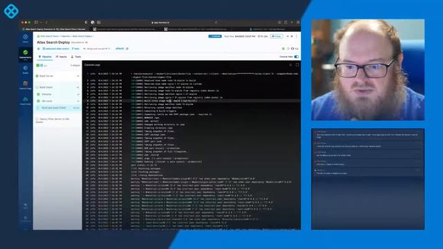Click the green check icon beside Initialize
443x249 pixels.
39,94
